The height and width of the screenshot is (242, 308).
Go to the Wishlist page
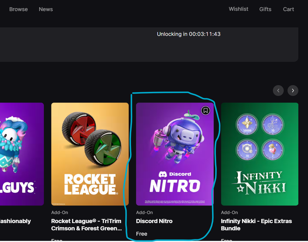tap(239, 9)
